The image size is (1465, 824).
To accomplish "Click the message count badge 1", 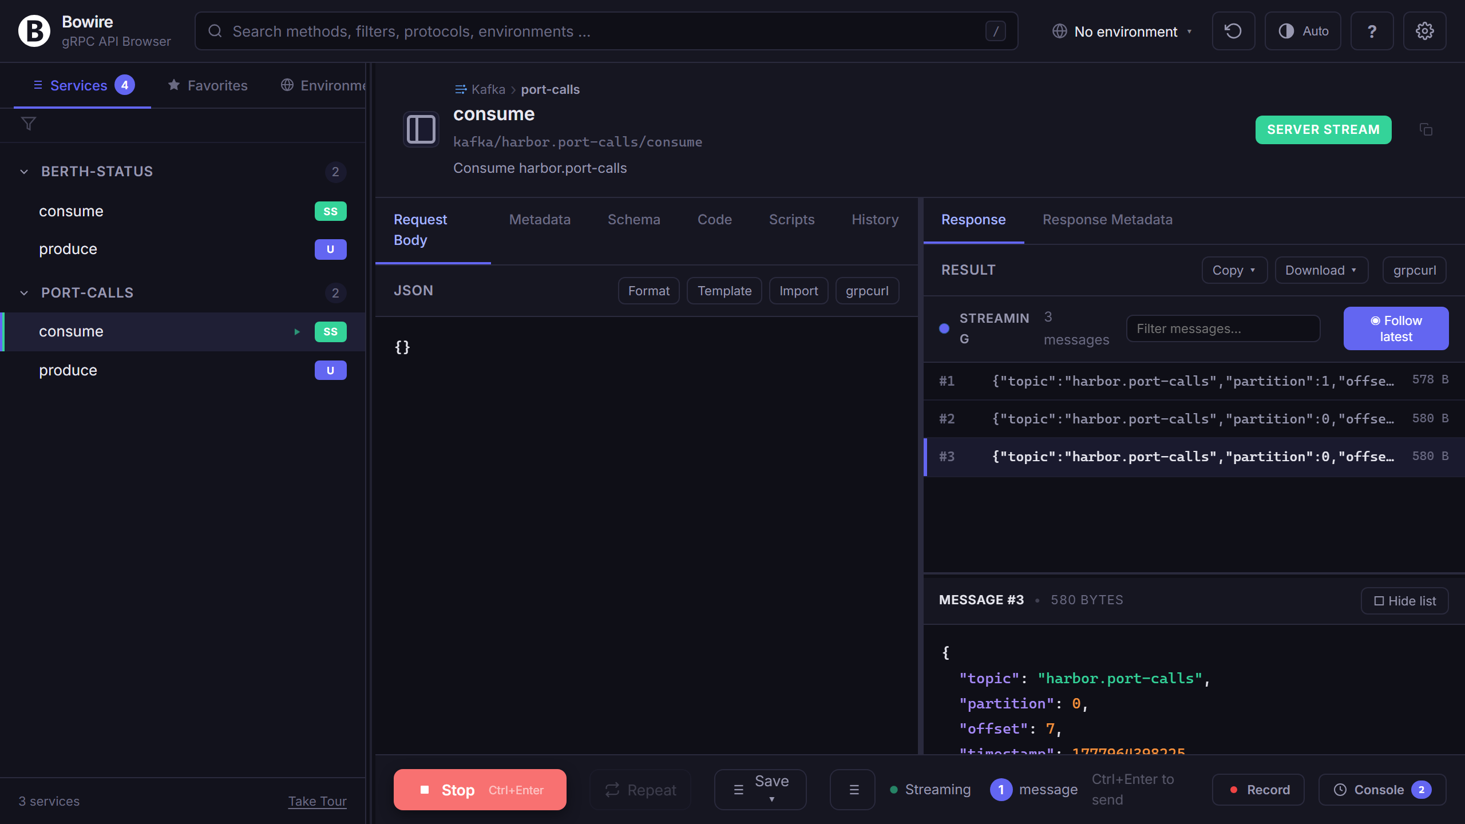I will [1001, 790].
